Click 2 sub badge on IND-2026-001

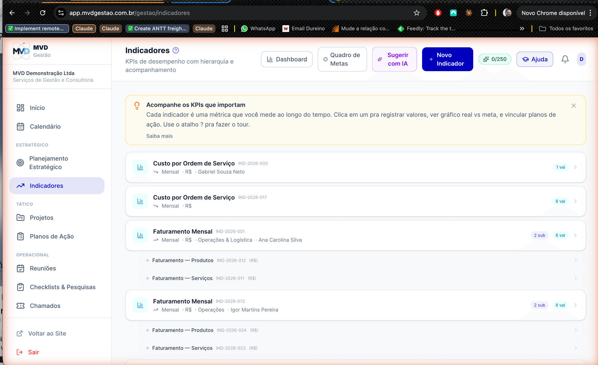point(539,235)
